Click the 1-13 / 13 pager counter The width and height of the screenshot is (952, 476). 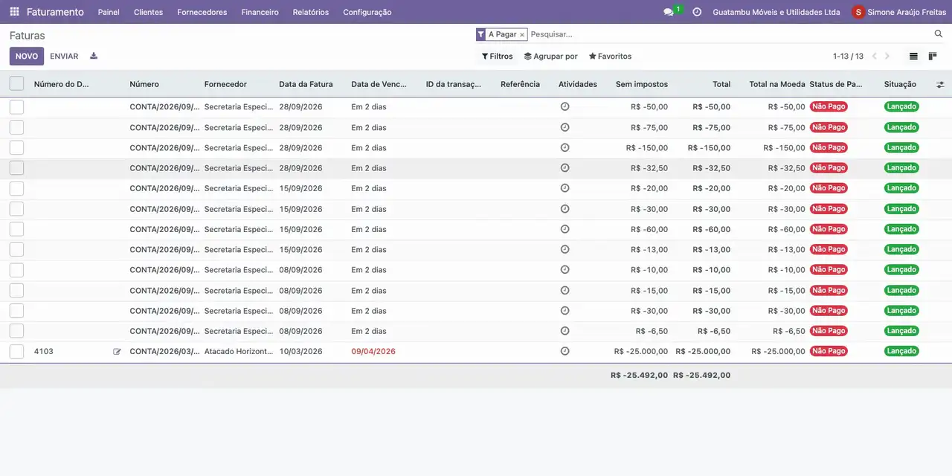tap(848, 57)
